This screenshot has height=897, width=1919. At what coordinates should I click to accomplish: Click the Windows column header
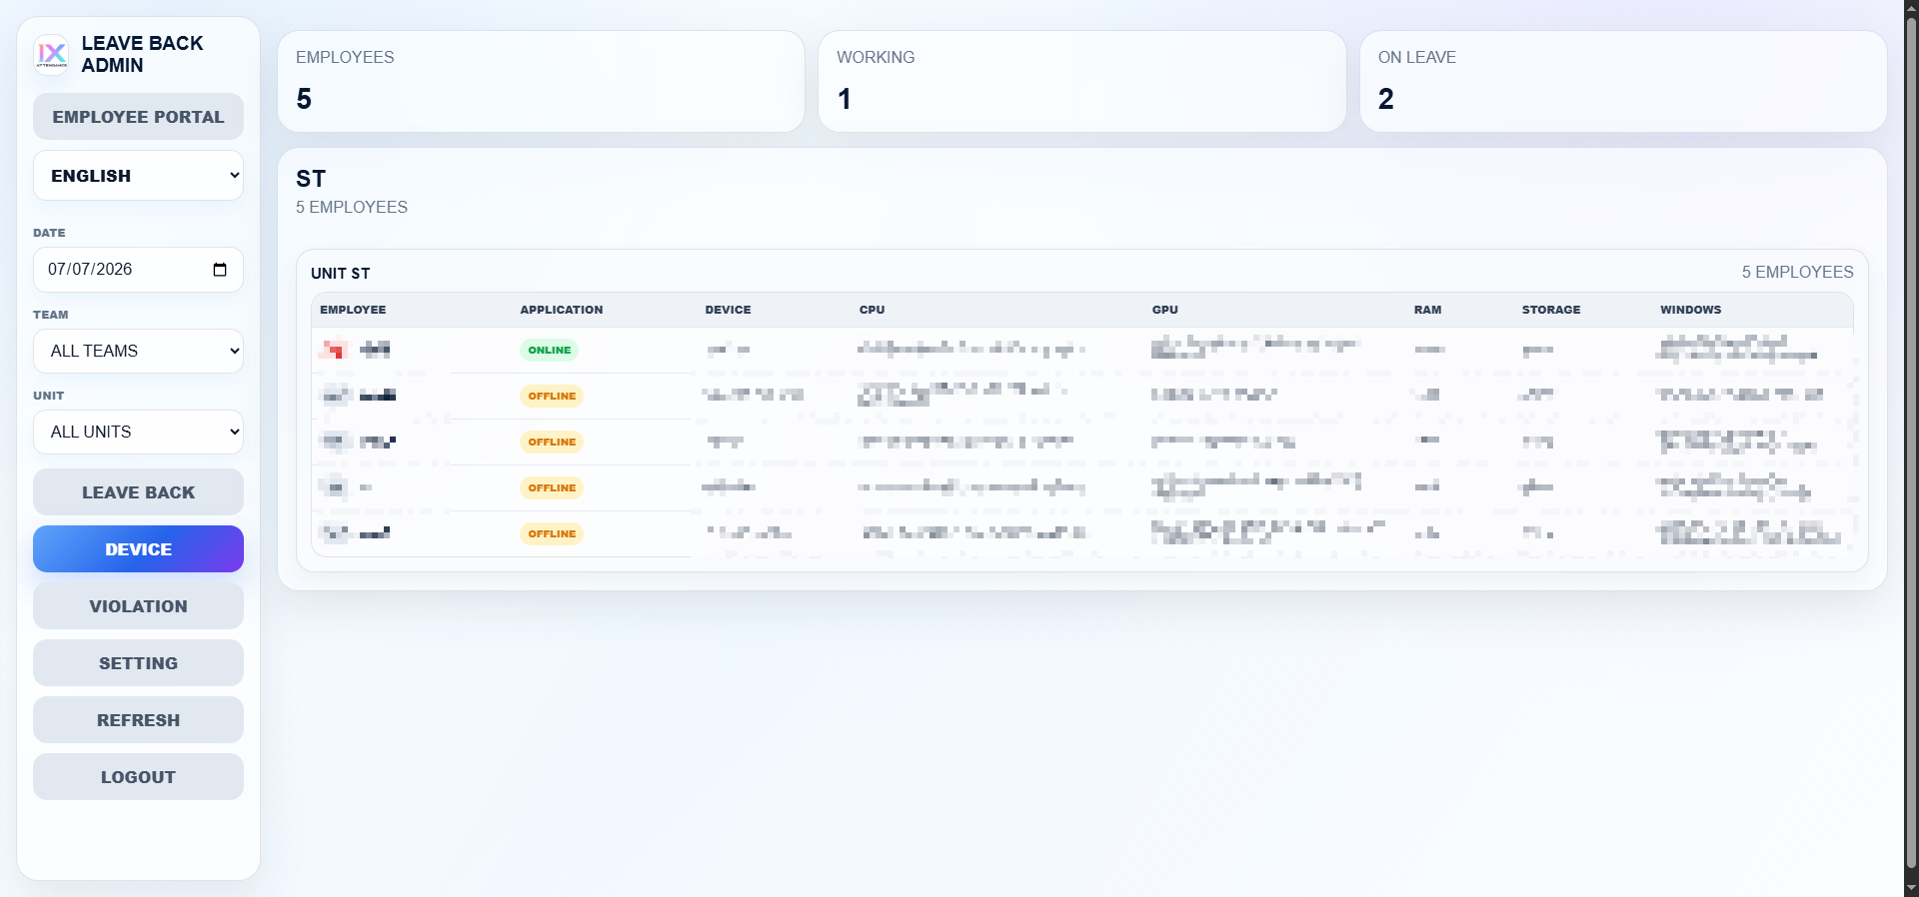pos(1691,310)
